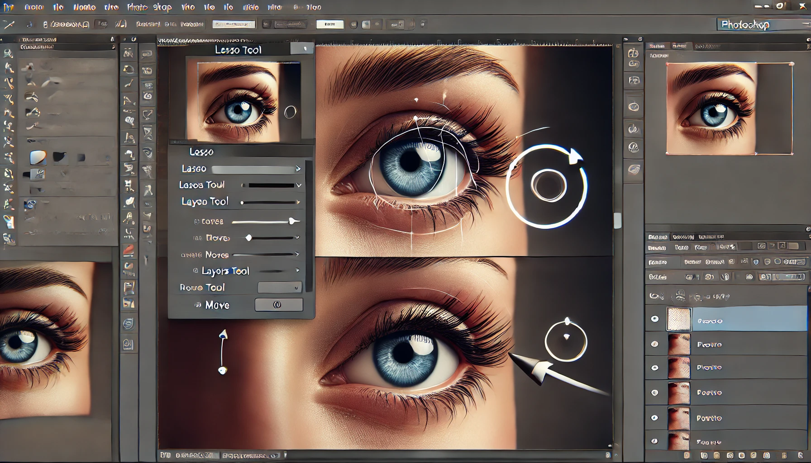Click the Photoshop workspace label
Screen dimensions: 811x463
(x=745, y=24)
